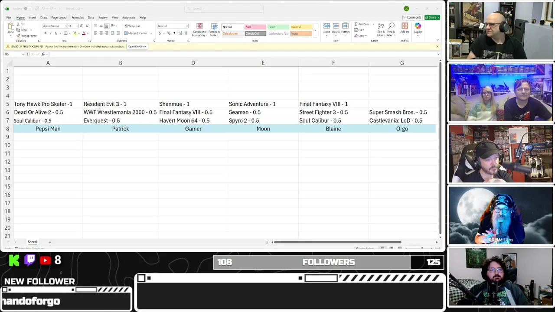Open Format as Table dropdown
Image resolution: width=555 pixels, height=312 pixels.
(214, 29)
